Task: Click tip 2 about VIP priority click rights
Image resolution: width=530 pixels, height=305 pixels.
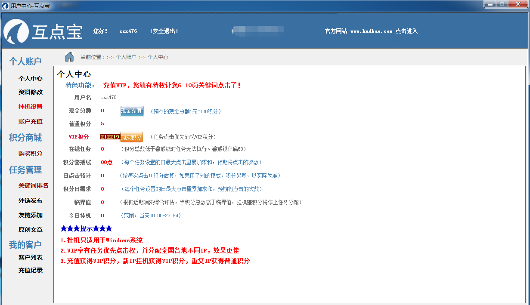Action: (x=150, y=251)
